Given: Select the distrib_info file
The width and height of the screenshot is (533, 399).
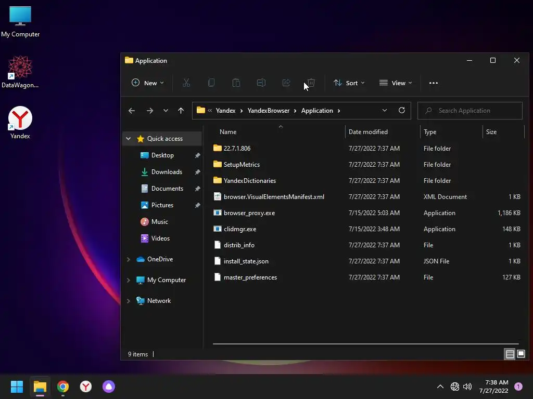Looking at the screenshot, I should point(367,245).
